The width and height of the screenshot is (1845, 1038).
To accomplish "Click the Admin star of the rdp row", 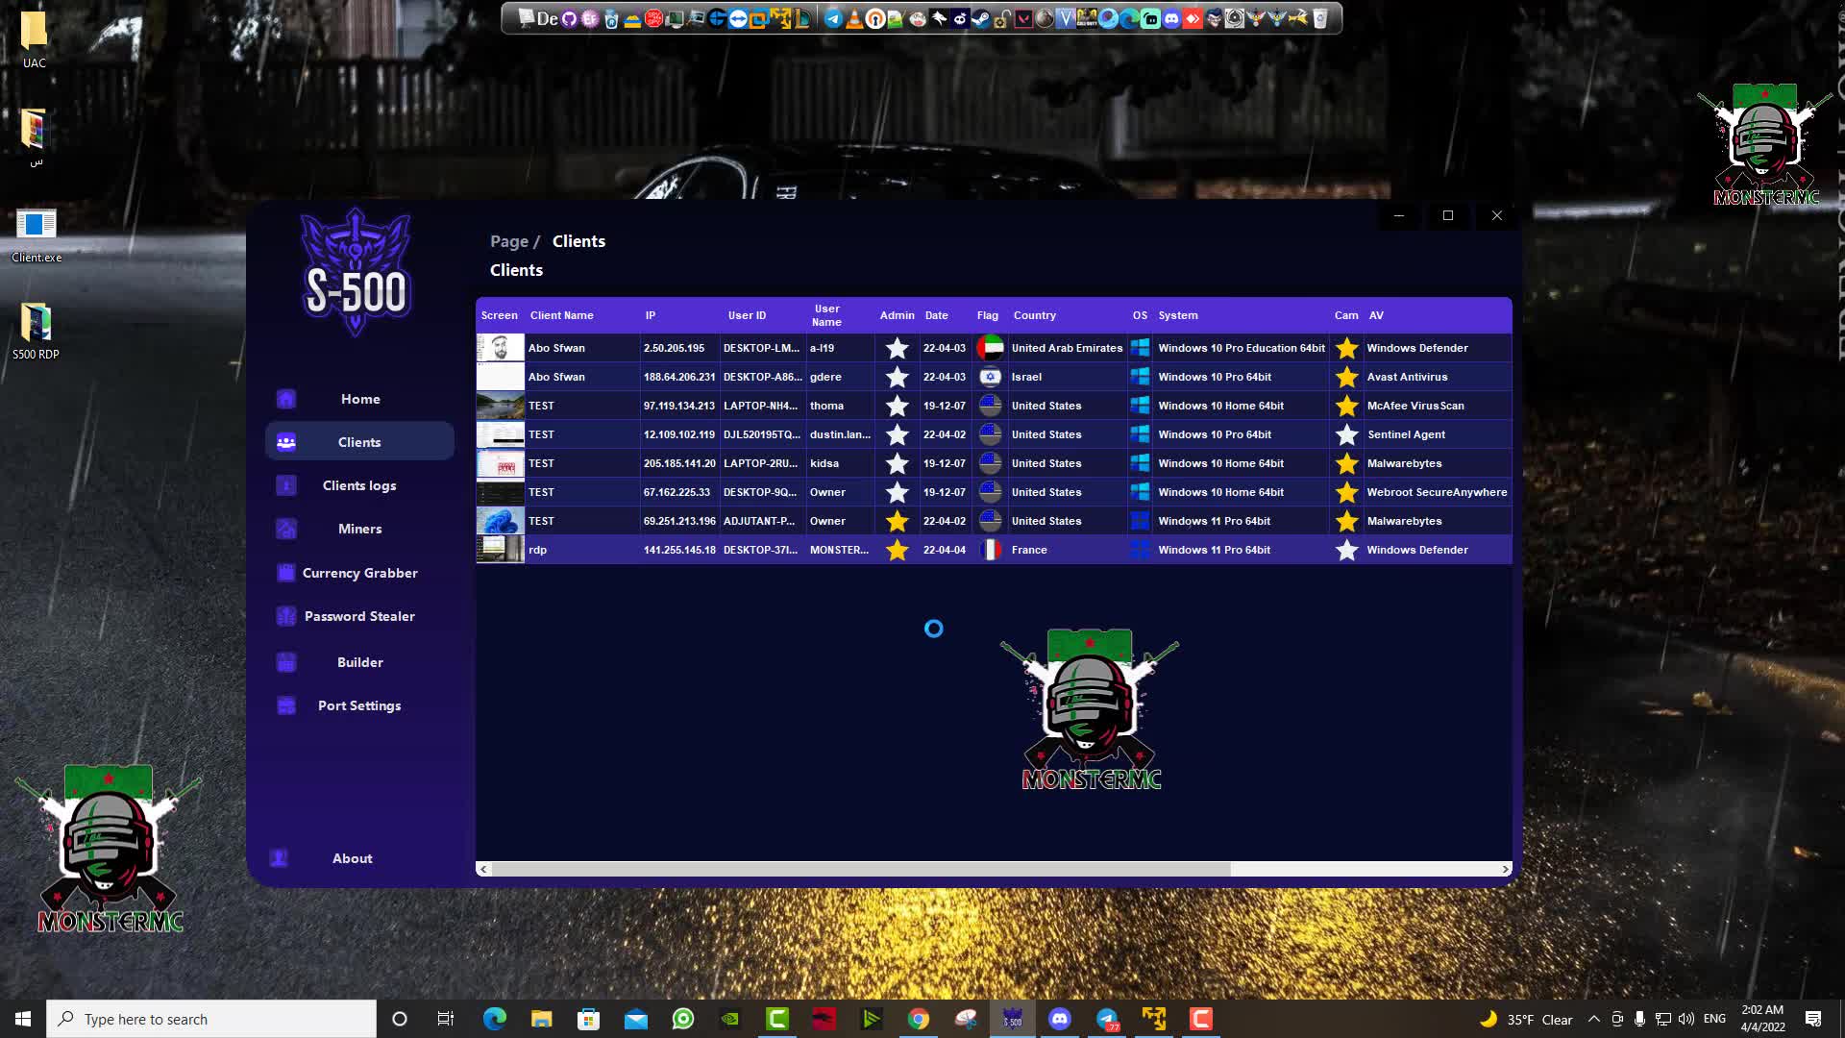I will click(897, 550).
